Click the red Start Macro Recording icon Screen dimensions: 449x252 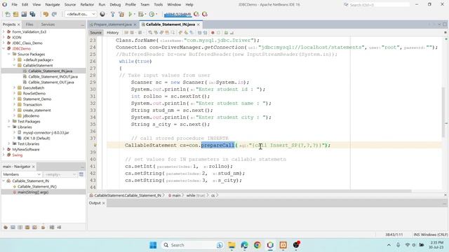tap(213, 33)
